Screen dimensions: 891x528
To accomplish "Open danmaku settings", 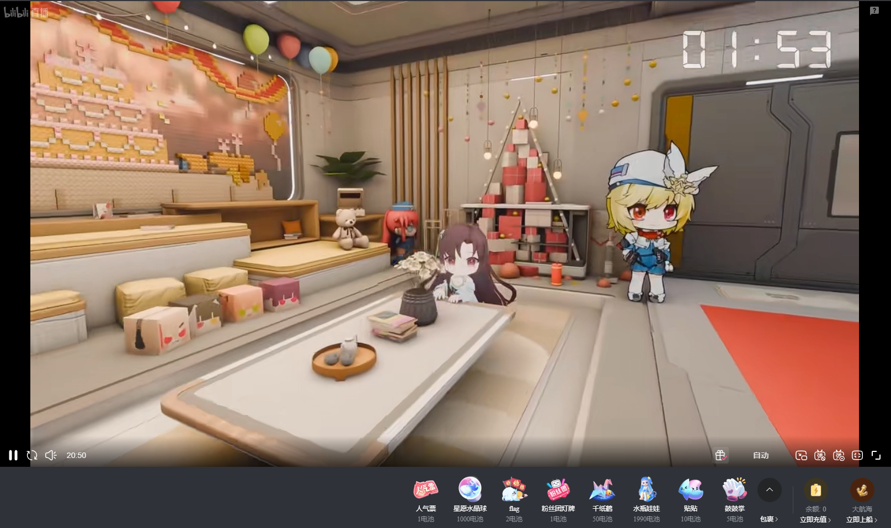I will click(839, 455).
